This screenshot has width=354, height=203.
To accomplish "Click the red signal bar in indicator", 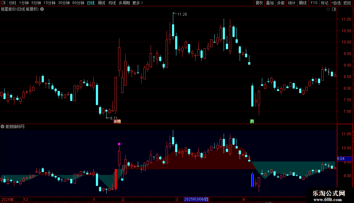I will [116, 179].
